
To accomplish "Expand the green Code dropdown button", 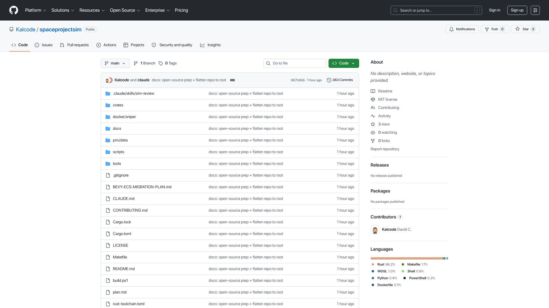I will pos(344,63).
